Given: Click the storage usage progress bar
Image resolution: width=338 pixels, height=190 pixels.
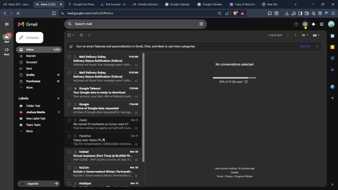Looking at the screenshot, I should pyautogui.click(x=234, y=78).
